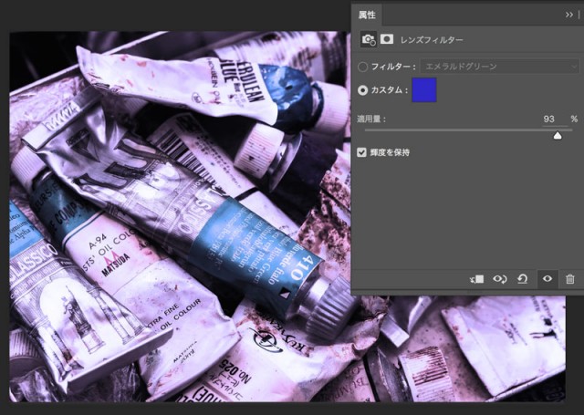Uncheck the 輝度を保持 checkbox
Image resolution: width=584 pixels, height=415 pixels.
click(362, 152)
